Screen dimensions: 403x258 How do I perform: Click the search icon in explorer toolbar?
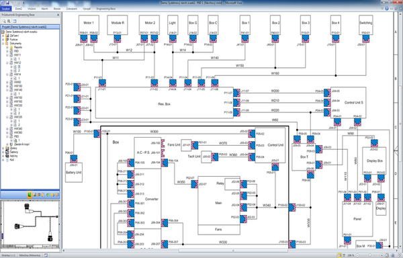(x=4, y=21)
